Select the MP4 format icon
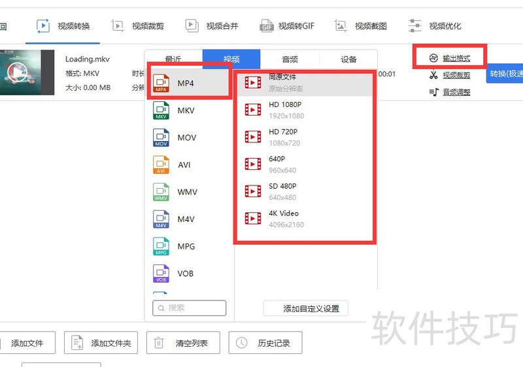The image size is (523, 367). 161,84
